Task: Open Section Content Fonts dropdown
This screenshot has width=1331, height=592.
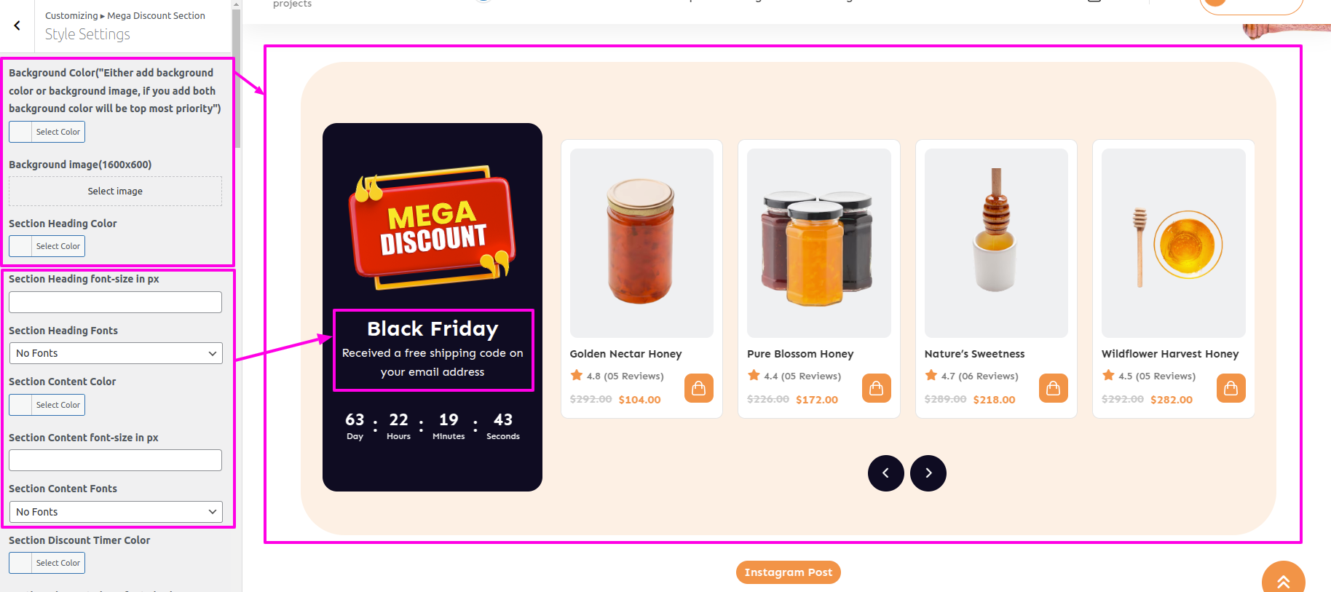Action: [x=116, y=512]
